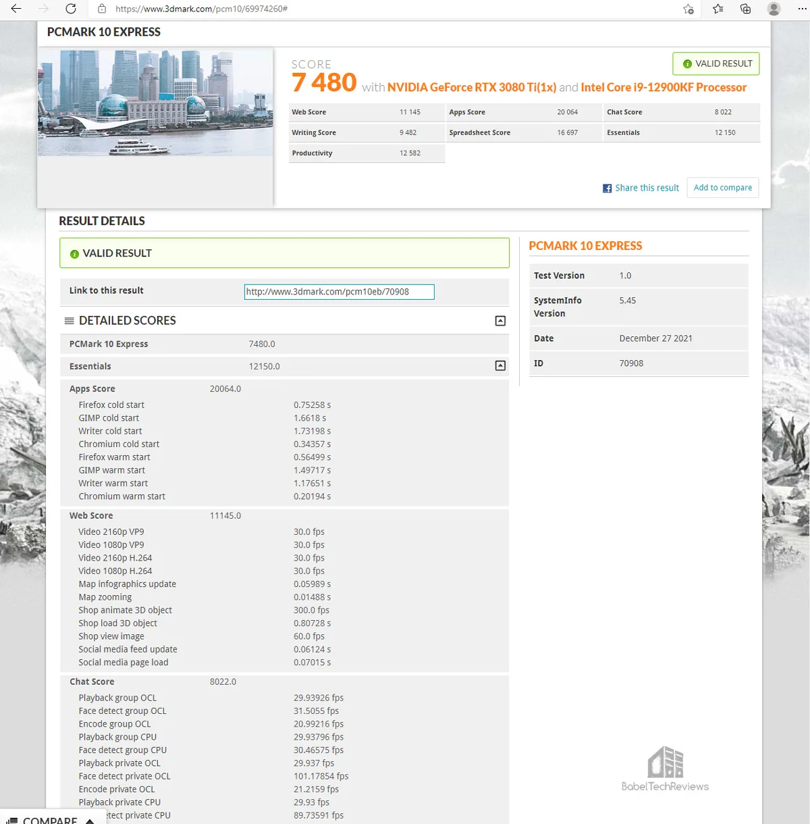Click the SystemInfo Version value 5.45

tap(628, 301)
